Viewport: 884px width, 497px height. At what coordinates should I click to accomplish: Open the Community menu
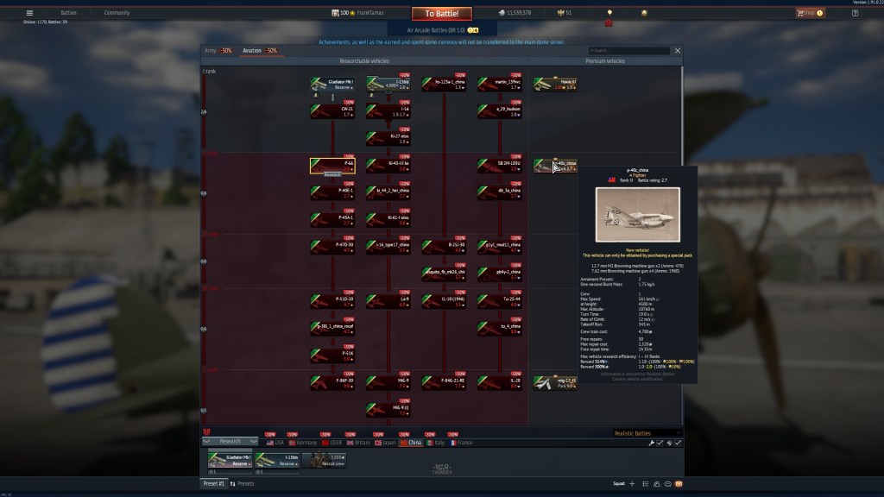[117, 13]
